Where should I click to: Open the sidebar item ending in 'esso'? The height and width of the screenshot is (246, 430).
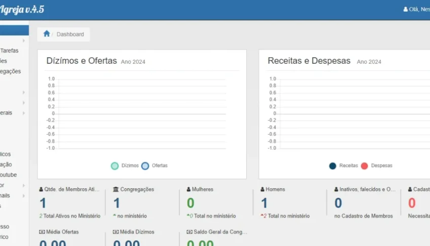(5, 227)
